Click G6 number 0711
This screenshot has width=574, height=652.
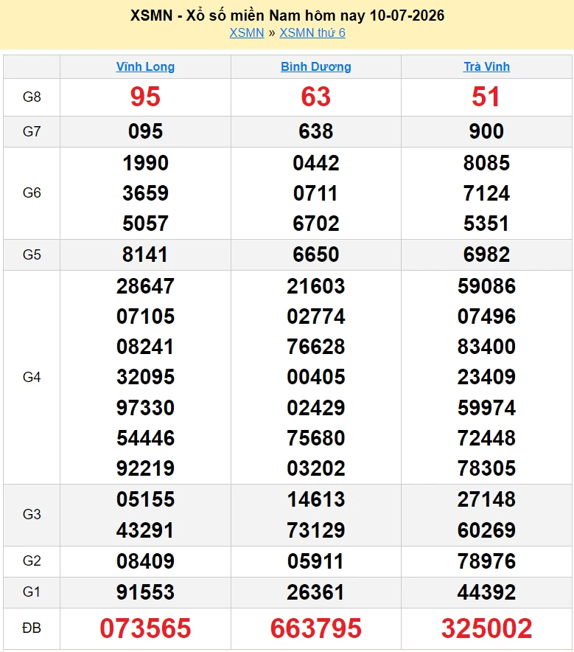click(315, 193)
